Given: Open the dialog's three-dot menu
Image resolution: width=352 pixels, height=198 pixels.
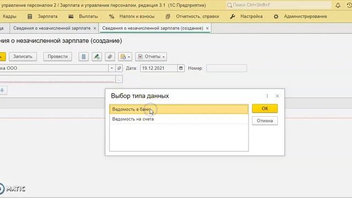Looking at the screenshot, I should click(267, 96).
